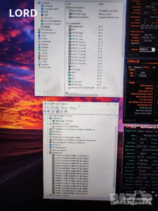
Task: Open the Sensors tab in GPU-Z
Action: 140,131
